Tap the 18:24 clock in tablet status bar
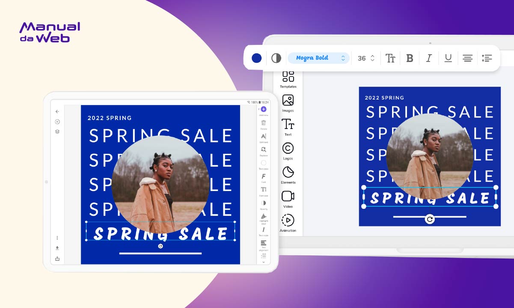514x308 pixels. pyautogui.click(x=265, y=103)
